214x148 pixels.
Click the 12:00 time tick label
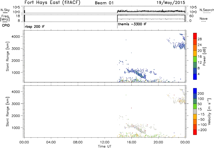tap(105, 142)
